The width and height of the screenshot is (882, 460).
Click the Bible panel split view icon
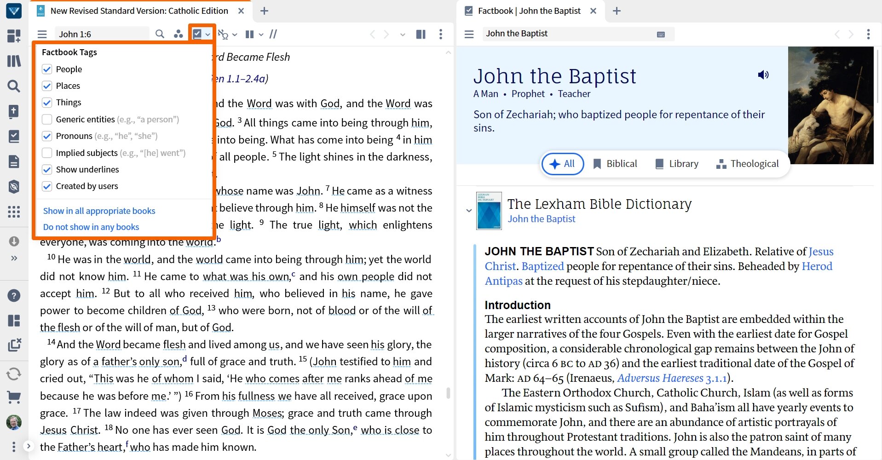[421, 34]
